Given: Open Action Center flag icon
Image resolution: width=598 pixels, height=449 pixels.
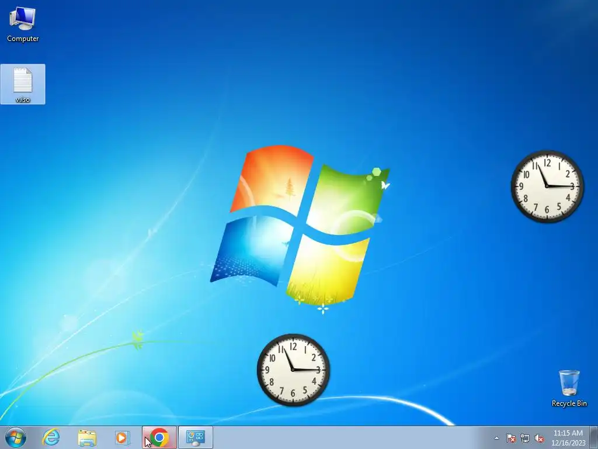Looking at the screenshot, I should tap(510, 438).
